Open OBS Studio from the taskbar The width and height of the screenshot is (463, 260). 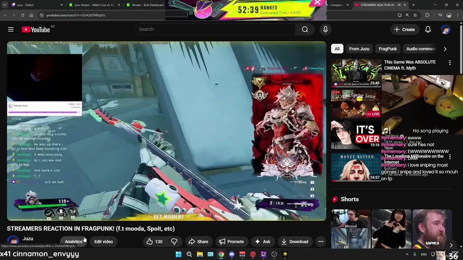coord(274,254)
